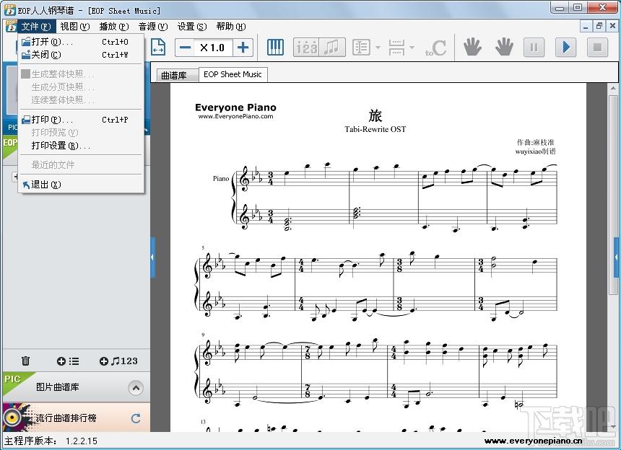The image size is (621, 450).
Task: Click the left panel collapse handle
Action: tap(152, 257)
